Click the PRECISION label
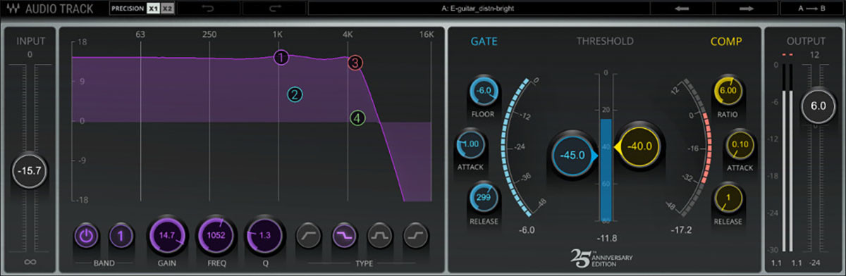The height and width of the screenshot is (276, 846). tap(128, 9)
